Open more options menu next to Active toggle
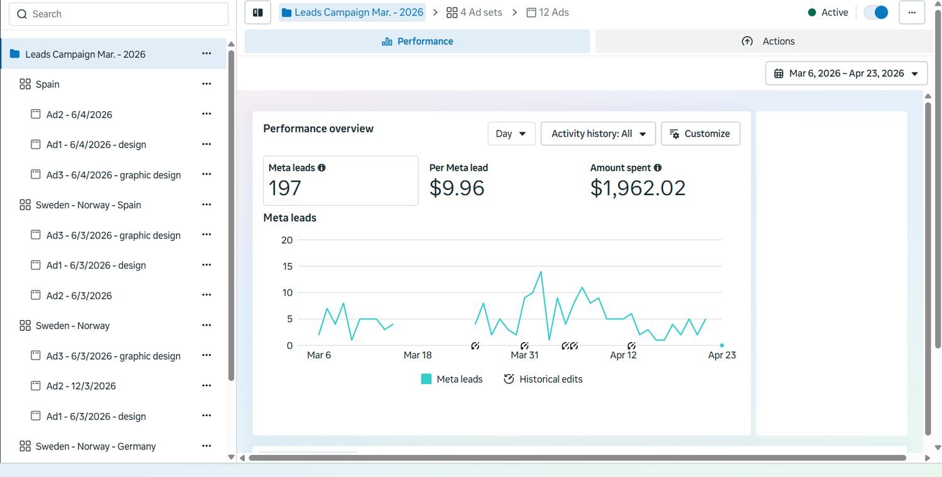 coord(912,13)
